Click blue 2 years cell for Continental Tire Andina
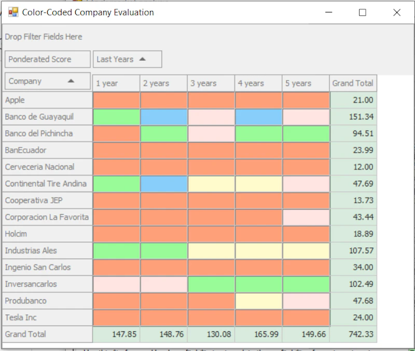 pos(163,184)
